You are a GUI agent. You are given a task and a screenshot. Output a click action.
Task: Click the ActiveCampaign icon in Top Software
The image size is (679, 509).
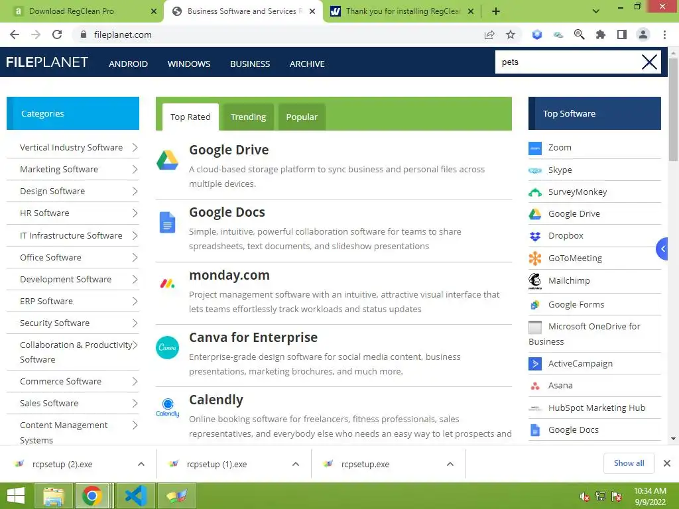pos(535,364)
